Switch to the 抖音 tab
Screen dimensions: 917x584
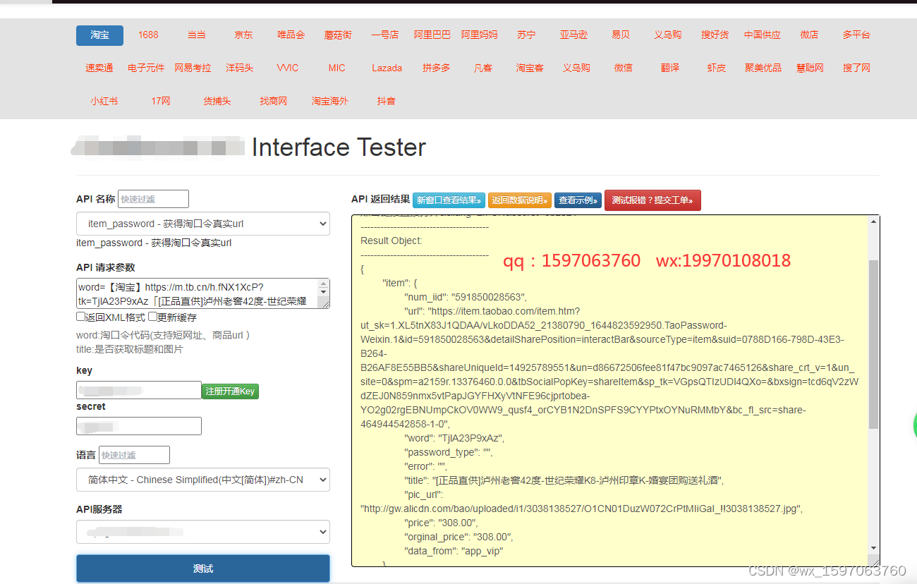tap(386, 102)
